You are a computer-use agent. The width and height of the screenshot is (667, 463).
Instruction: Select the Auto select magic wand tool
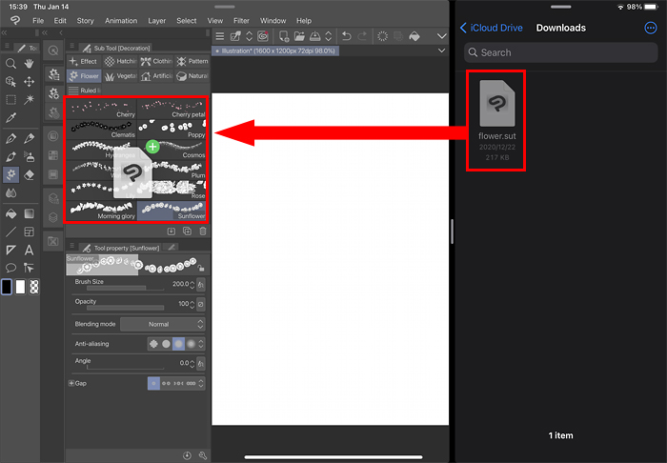coord(30,99)
